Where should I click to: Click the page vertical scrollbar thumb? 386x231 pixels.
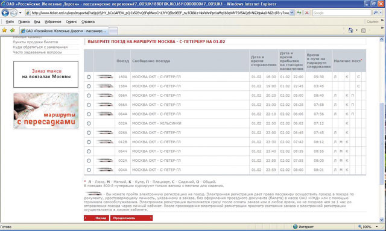click(x=382, y=144)
